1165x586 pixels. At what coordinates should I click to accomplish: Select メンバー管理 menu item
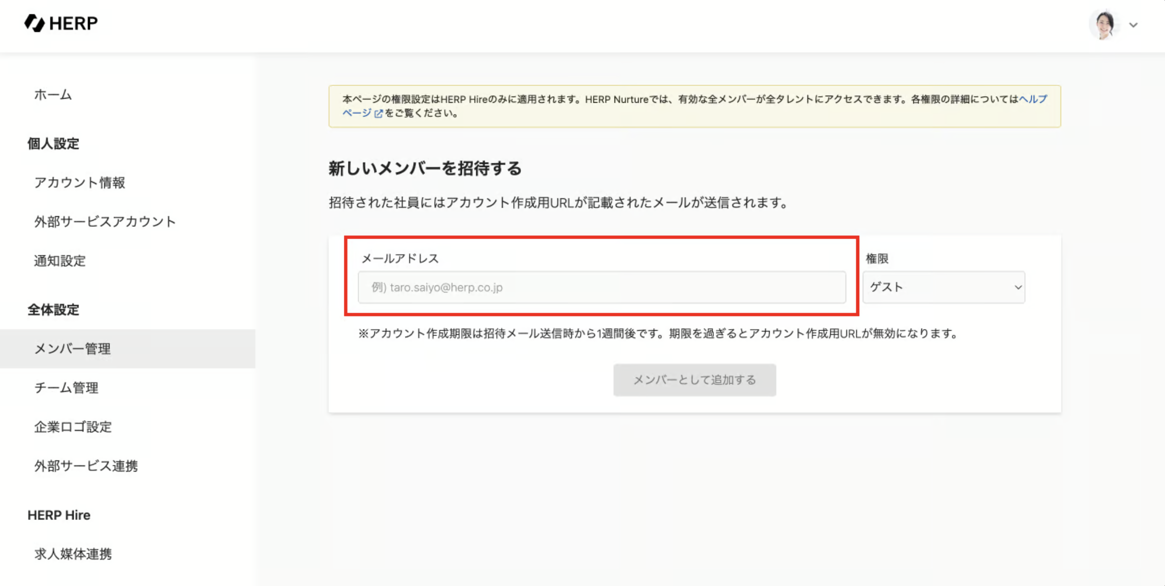pos(72,349)
